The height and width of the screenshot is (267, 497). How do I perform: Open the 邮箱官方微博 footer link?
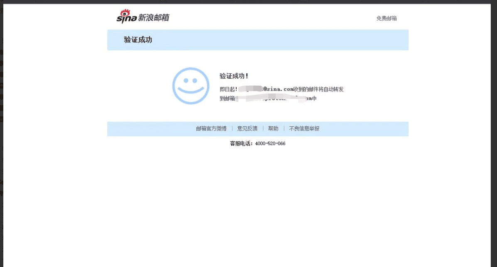pyautogui.click(x=211, y=128)
